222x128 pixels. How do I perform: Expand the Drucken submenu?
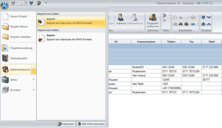[x=18, y=90]
